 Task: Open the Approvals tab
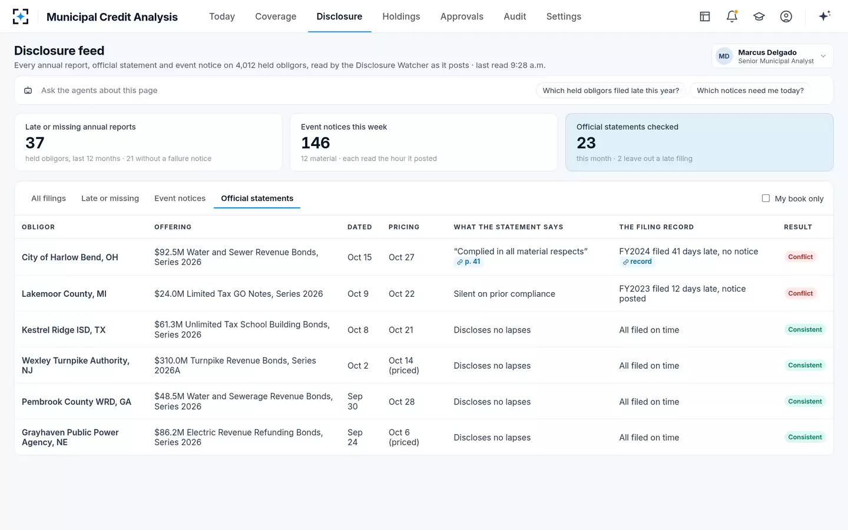pyautogui.click(x=462, y=16)
